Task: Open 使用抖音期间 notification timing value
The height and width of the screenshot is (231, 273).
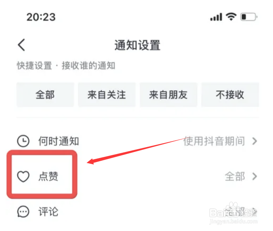Action: coord(214,141)
